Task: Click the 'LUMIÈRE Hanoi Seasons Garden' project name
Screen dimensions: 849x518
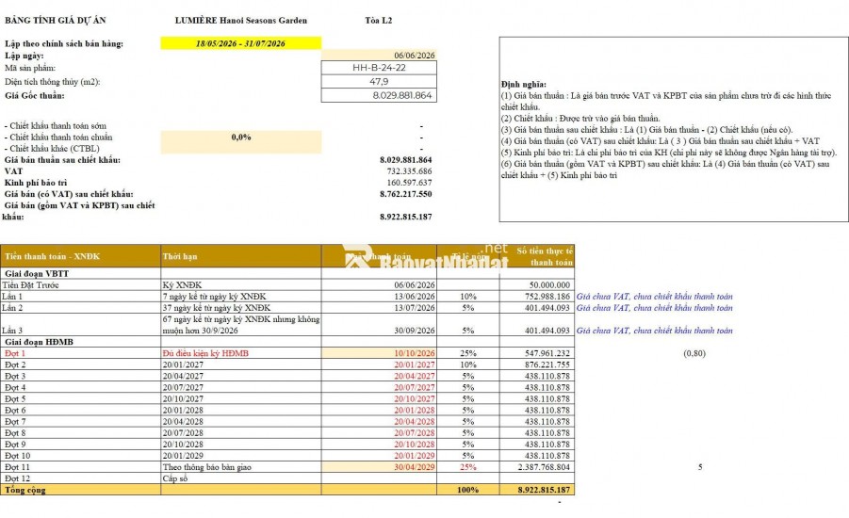Action: tap(241, 21)
